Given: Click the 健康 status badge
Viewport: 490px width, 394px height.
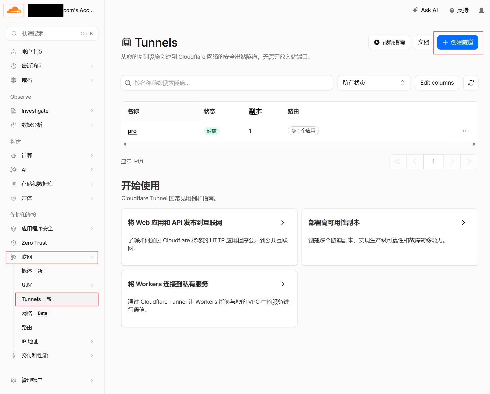Looking at the screenshot, I should (x=212, y=131).
